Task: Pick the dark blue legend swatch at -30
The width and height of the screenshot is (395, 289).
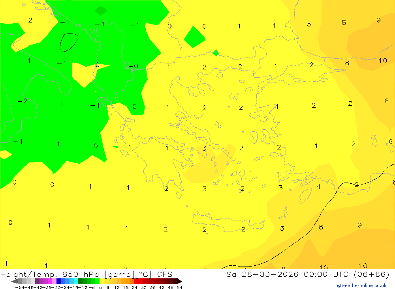Action: pos(59,282)
